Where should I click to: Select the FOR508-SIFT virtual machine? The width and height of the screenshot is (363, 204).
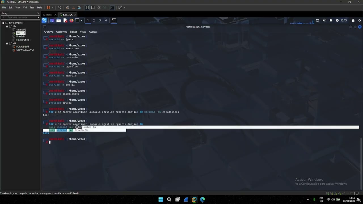point(22,47)
